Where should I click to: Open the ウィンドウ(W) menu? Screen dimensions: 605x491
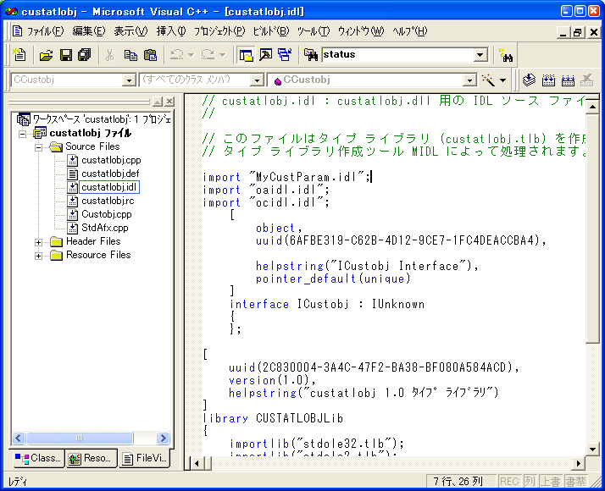pyautogui.click(x=361, y=31)
